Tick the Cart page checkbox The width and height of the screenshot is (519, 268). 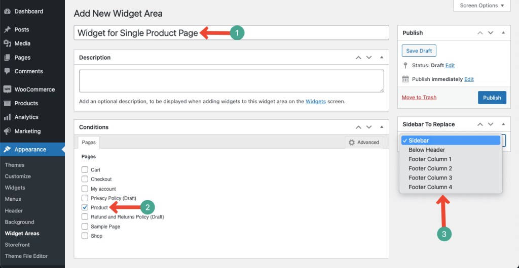(x=85, y=170)
